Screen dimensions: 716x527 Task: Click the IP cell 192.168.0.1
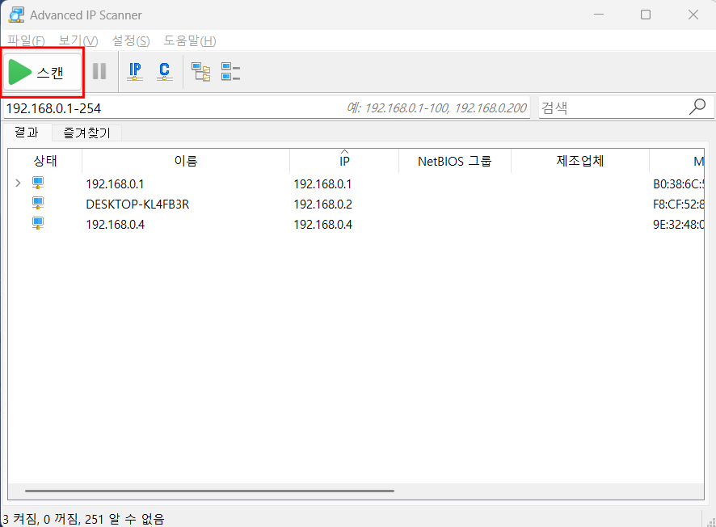pos(322,184)
